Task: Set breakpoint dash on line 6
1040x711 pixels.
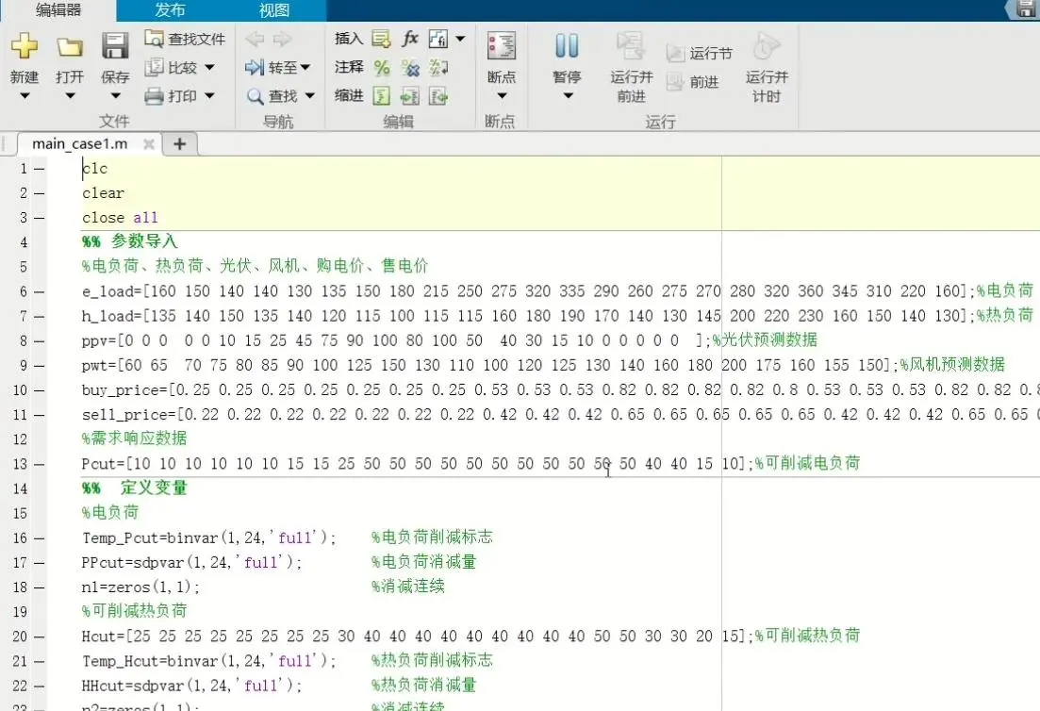Action: 40,291
